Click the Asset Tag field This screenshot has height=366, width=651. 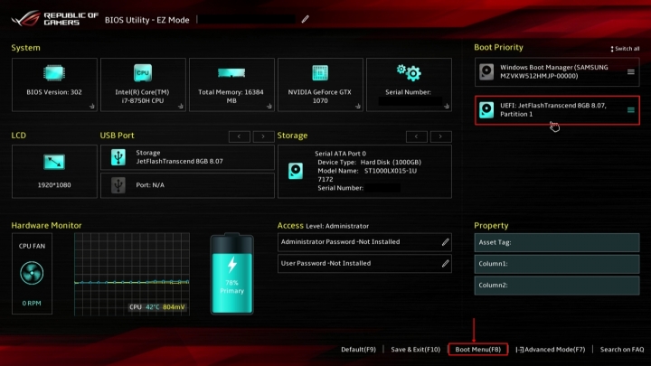point(557,242)
